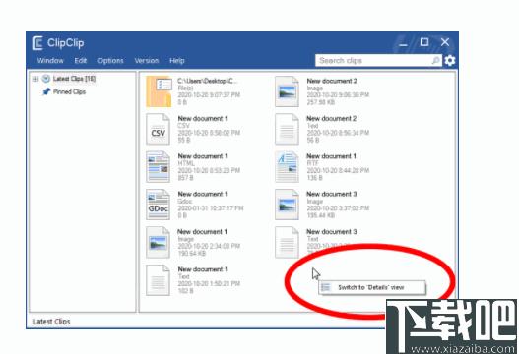Maximize the ClipClip window
The height and width of the screenshot is (354, 519).
[424, 42]
